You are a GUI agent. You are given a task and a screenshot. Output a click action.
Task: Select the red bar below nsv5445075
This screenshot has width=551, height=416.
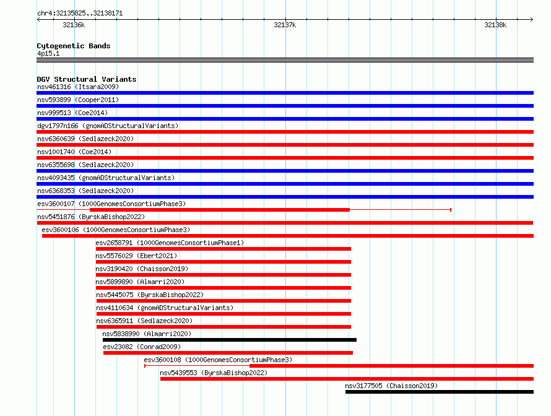click(x=224, y=301)
